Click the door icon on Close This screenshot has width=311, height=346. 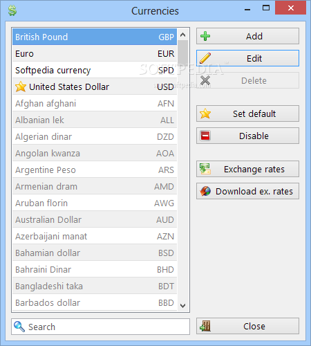click(205, 326)
